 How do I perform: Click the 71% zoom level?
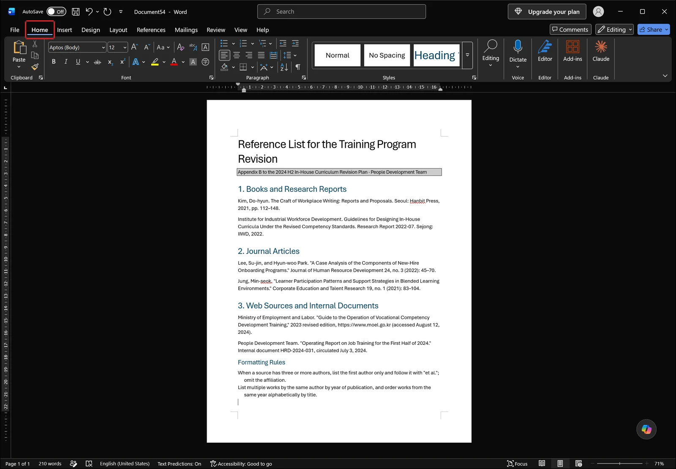[x=659, y=464]
